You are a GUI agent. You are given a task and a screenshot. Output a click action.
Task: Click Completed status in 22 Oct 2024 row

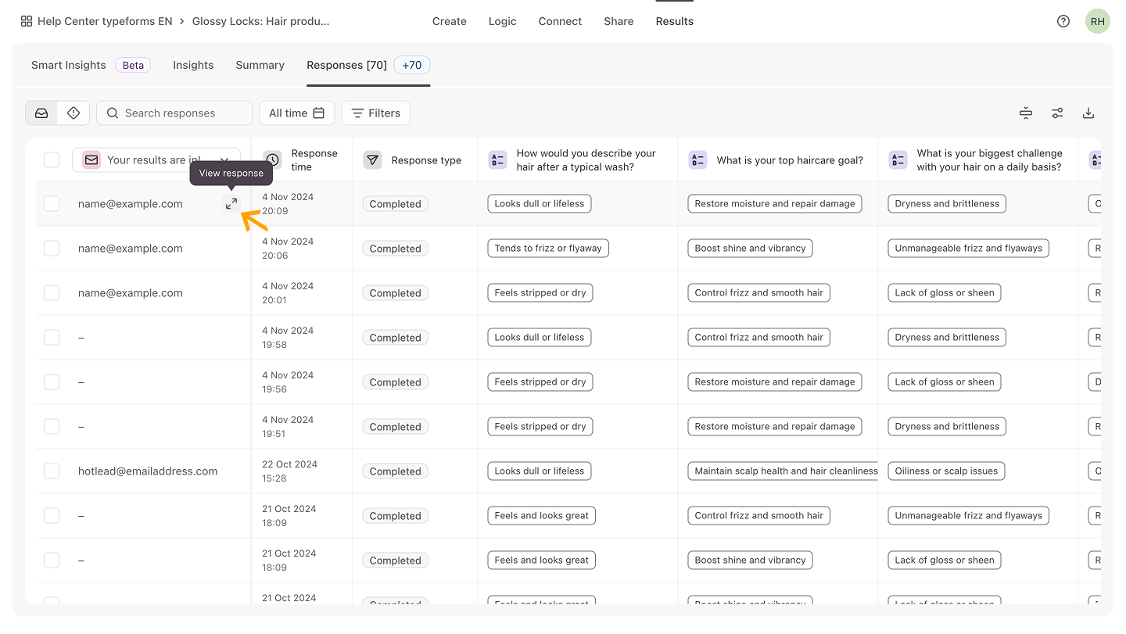pos(396,471)
